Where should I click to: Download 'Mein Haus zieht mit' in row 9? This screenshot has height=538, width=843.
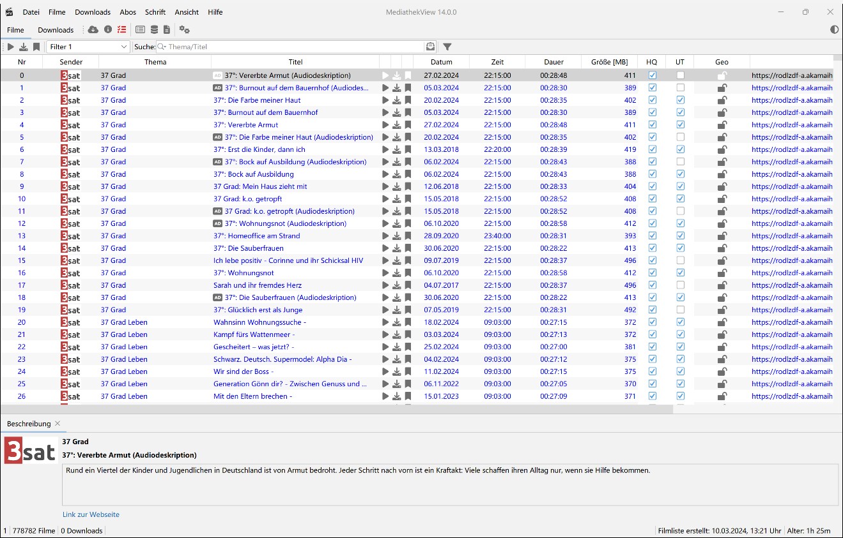click(397, 186)
